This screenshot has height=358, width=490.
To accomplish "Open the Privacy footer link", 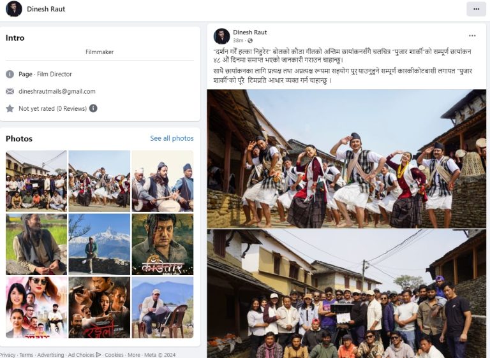I will pyautogui.click(x=8, y=355).
